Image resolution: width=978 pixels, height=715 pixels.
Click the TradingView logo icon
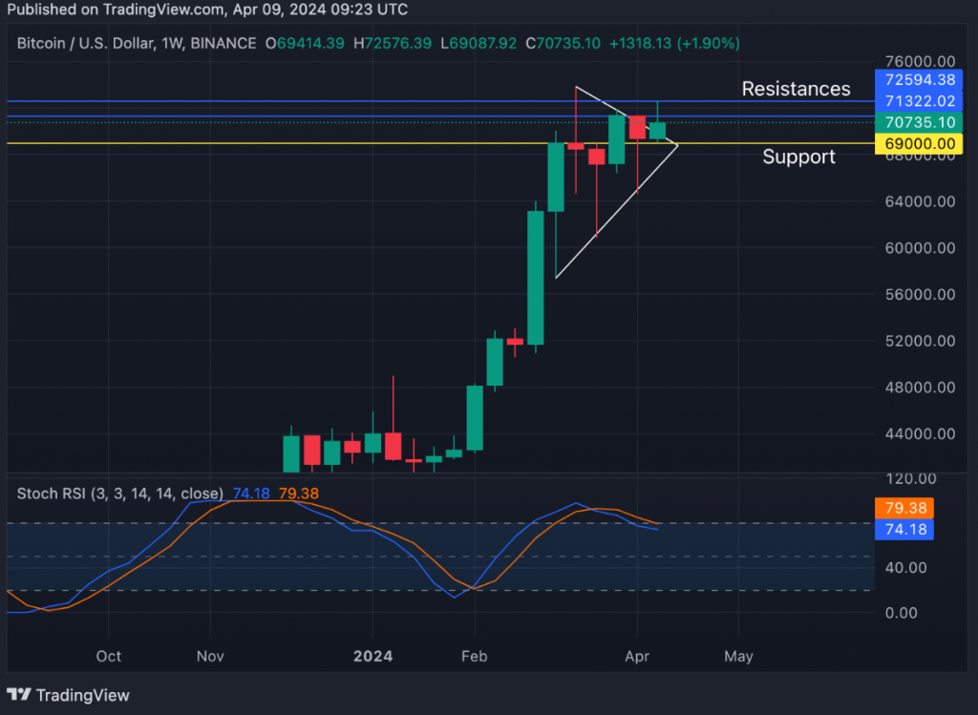[19, 695]
